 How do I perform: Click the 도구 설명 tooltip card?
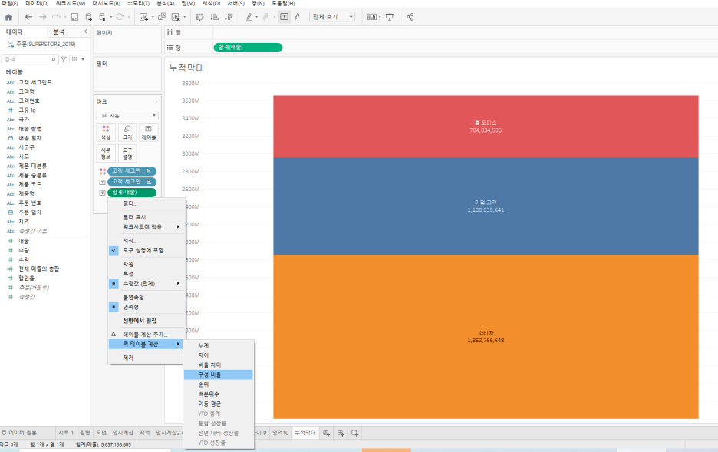click(x=127, y=153)
